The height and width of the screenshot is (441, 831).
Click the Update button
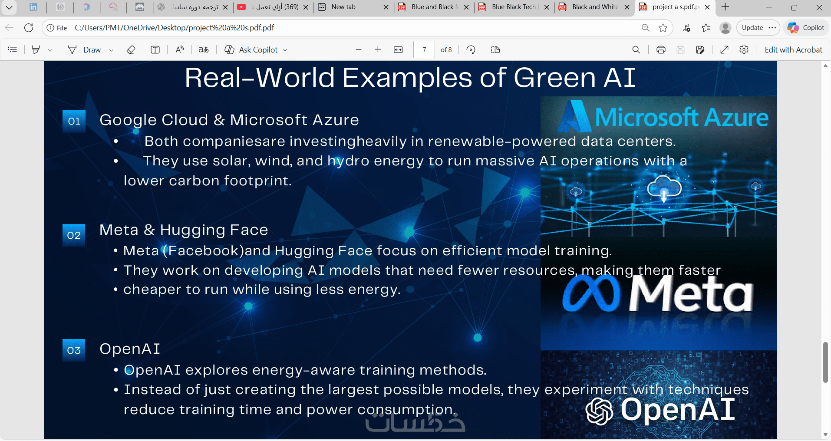752,28
